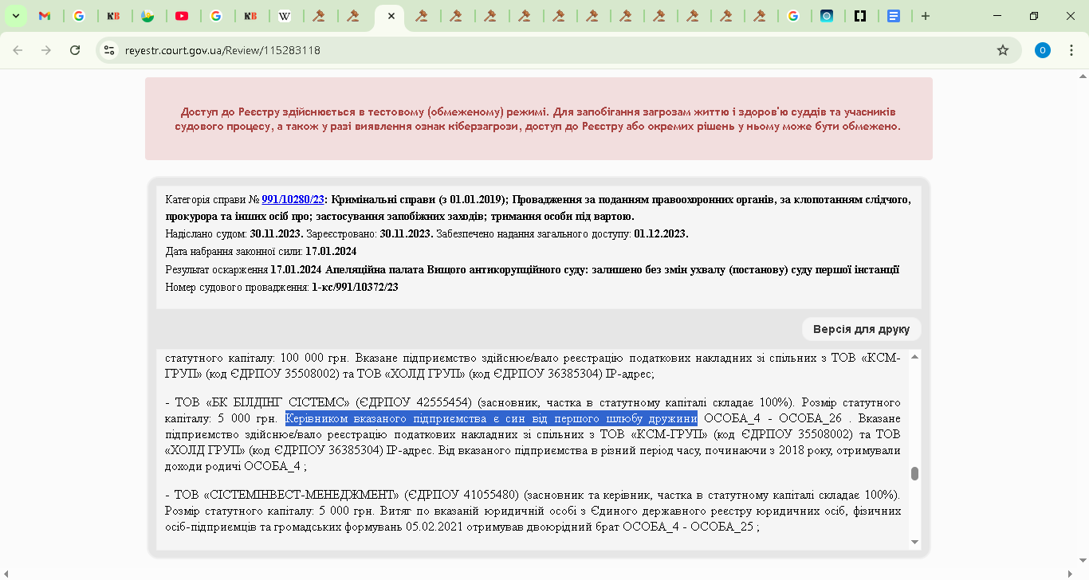Go back to previous page
The width and height of the screenshot is (1089, 580).
pos(18,50)
